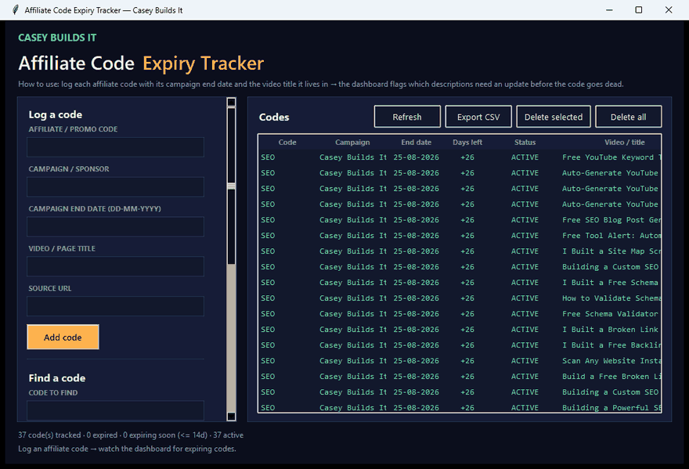Select the row 'How to Validate Schema'

460,298
